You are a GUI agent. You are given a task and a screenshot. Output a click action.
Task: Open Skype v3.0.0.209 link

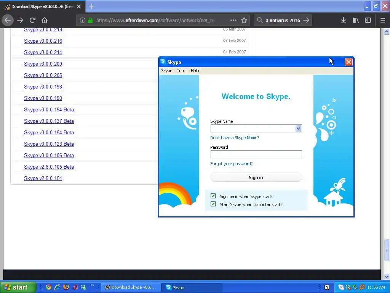click(x=43, y=64)
